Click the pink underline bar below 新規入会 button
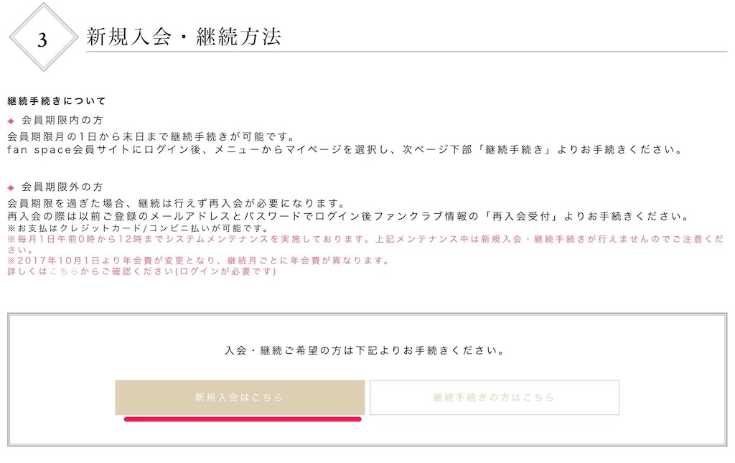Image resolution: width=735 pixels, height=463 pixels. click(243, 419)
